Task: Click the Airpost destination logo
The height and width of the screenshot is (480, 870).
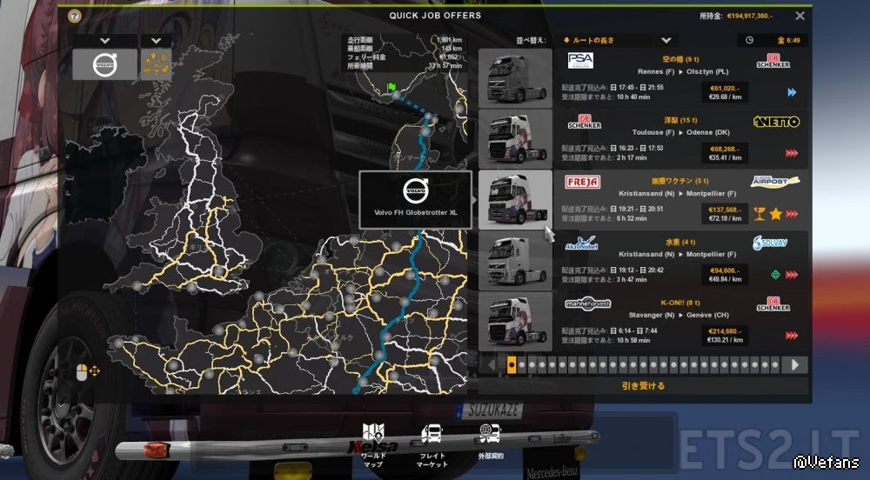Action: click(774, 182)
